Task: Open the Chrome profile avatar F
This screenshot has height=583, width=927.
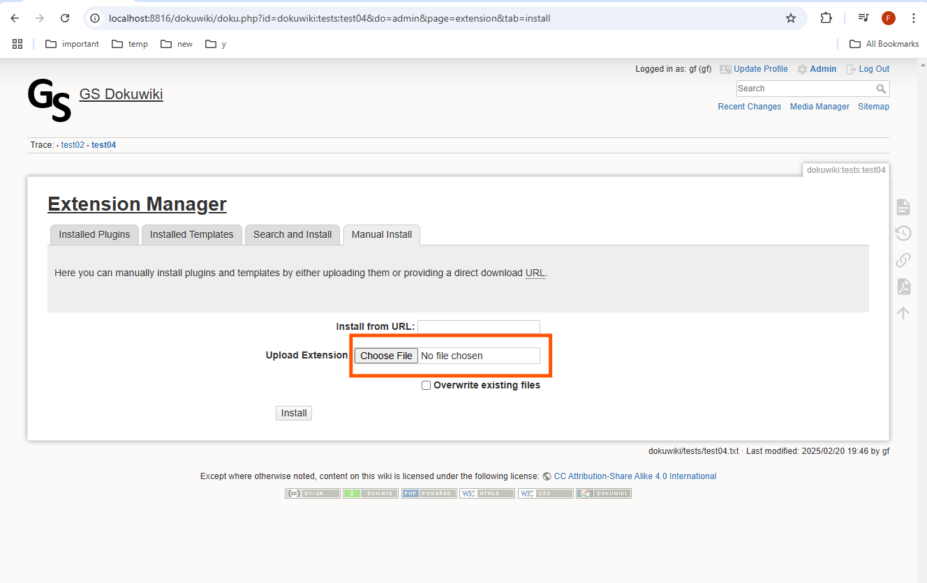Action: point(889,18)
